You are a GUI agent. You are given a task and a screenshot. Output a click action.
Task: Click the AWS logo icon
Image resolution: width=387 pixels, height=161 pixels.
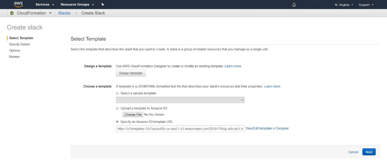18,5
